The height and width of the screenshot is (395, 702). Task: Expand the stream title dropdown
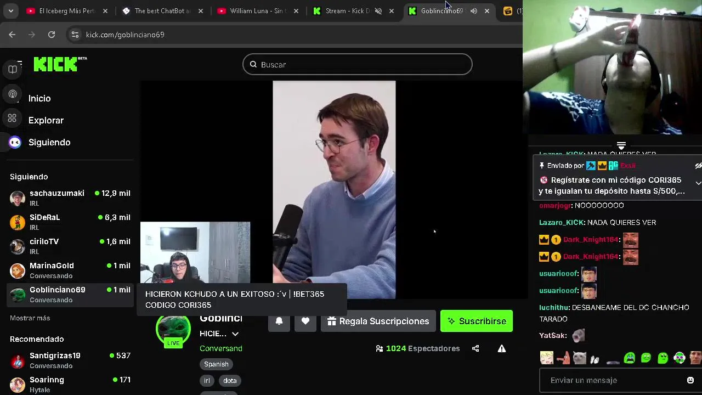tap(235, 334)
